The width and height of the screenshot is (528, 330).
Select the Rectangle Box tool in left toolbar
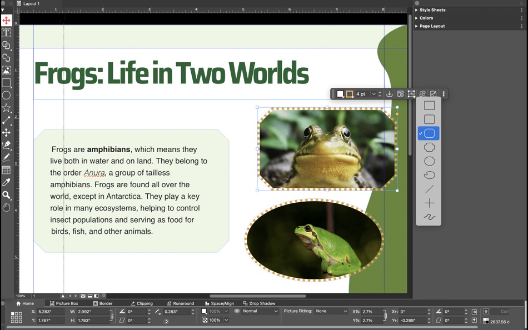(x=6, y=83)
